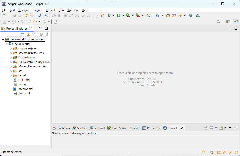Click the Open Task folder icon
Screen dimensions: 240x156
[174, 15]
